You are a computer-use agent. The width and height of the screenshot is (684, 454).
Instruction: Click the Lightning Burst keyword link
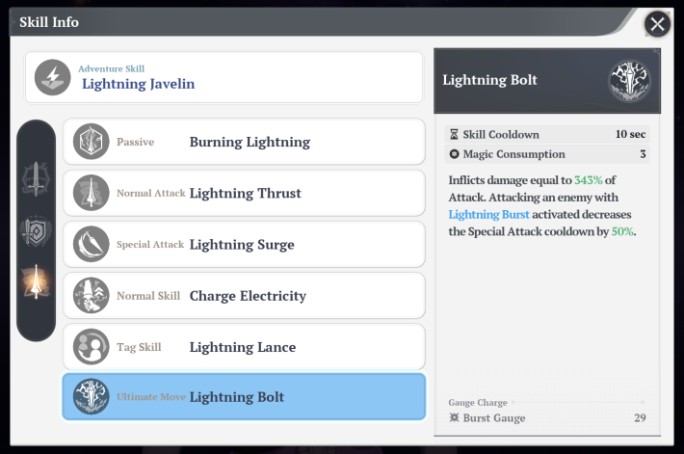(488, 214)
